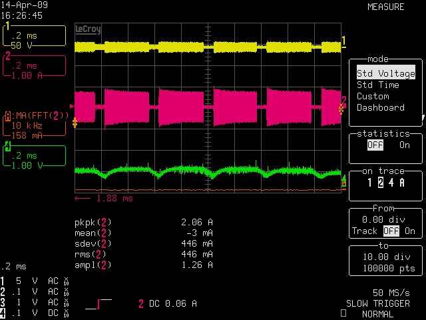The height and width of the screenshot is (320, 426).
Task: Click the MEASURE menu title
Action: click(x=386, y=7)
